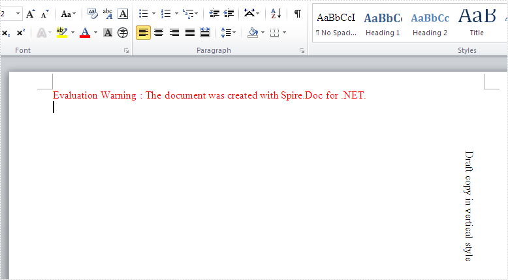Screen dimensions: 508x280
Task: Apply red font color
Action: [x=85, y=33]
